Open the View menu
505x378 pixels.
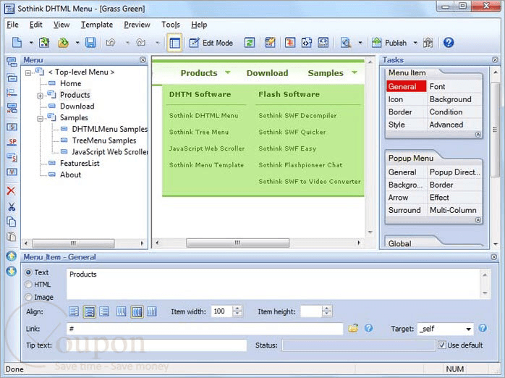pos(61,25)
